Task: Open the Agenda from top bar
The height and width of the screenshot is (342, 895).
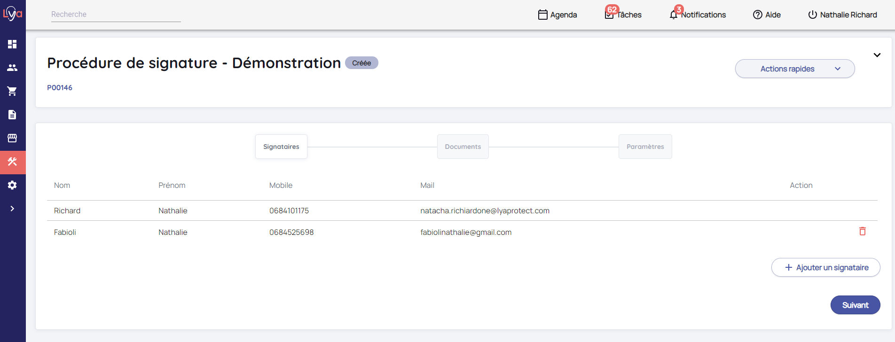Action: click(x=557, y=15)
